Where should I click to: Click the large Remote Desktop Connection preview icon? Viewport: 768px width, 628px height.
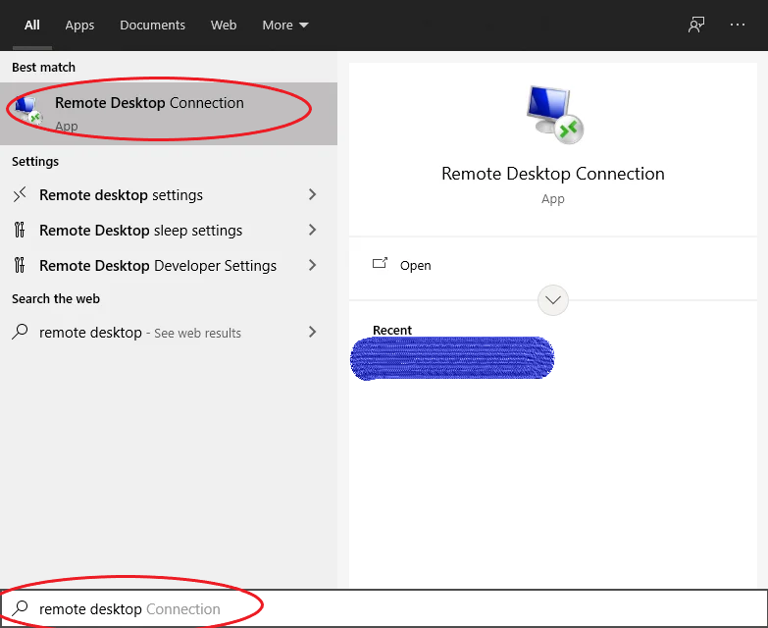(555, 115)
